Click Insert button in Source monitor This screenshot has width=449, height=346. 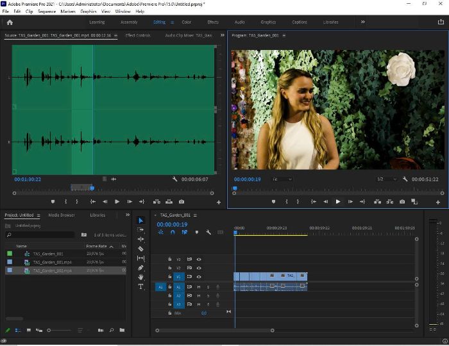click(157, 202)
